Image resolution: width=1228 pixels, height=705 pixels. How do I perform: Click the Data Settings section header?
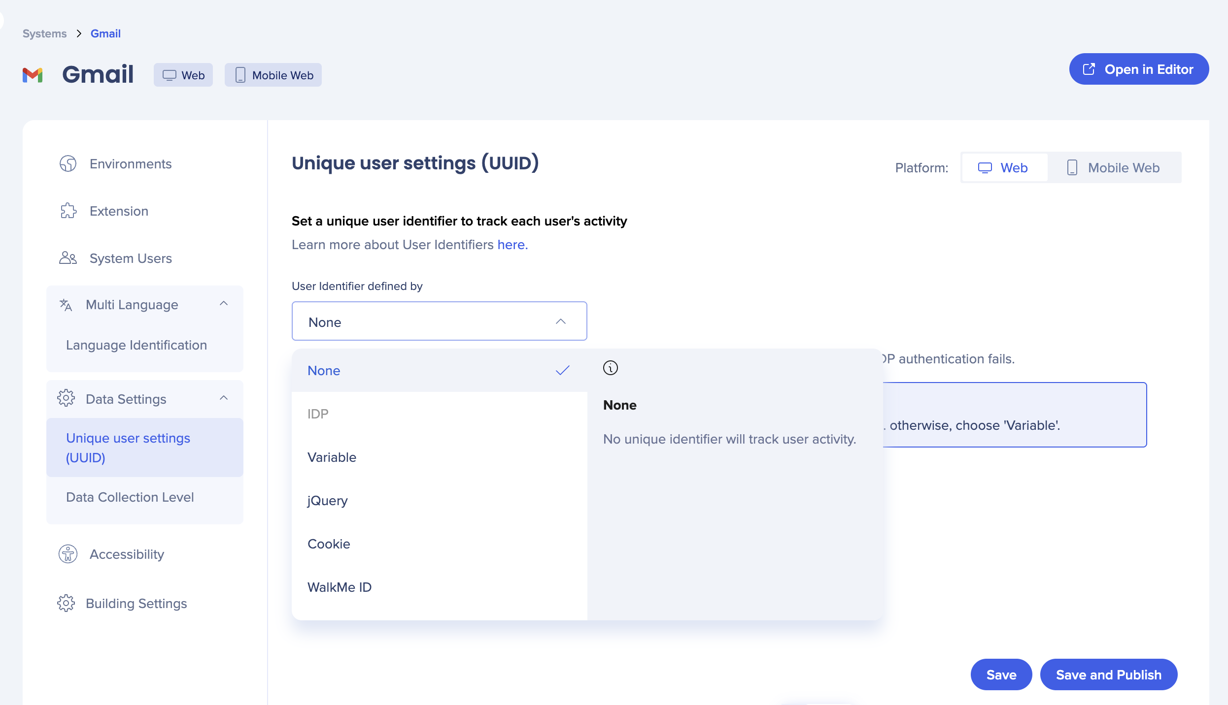click(x=145, y=399)
